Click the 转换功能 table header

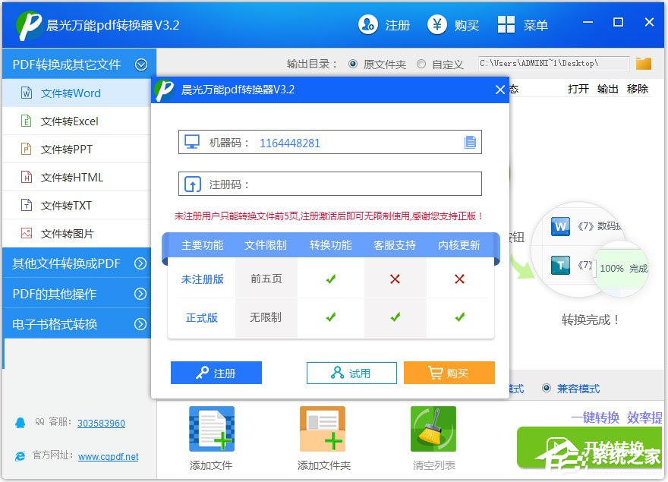pos(331,245)
